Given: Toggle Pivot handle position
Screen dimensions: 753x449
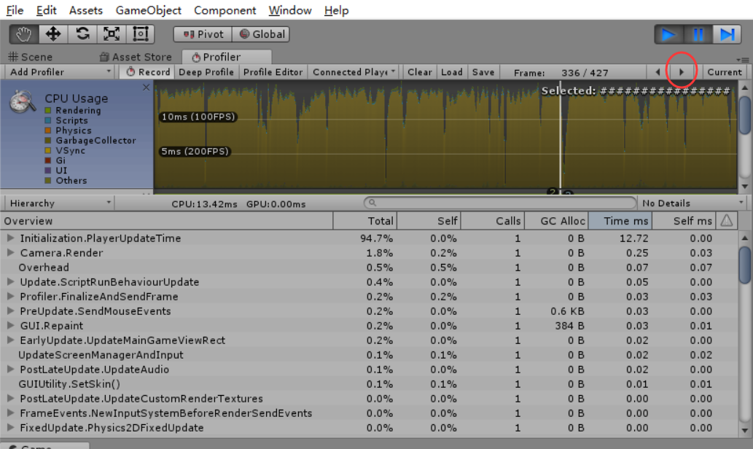Looking at the screenshot, I should (x=203, y=34).
